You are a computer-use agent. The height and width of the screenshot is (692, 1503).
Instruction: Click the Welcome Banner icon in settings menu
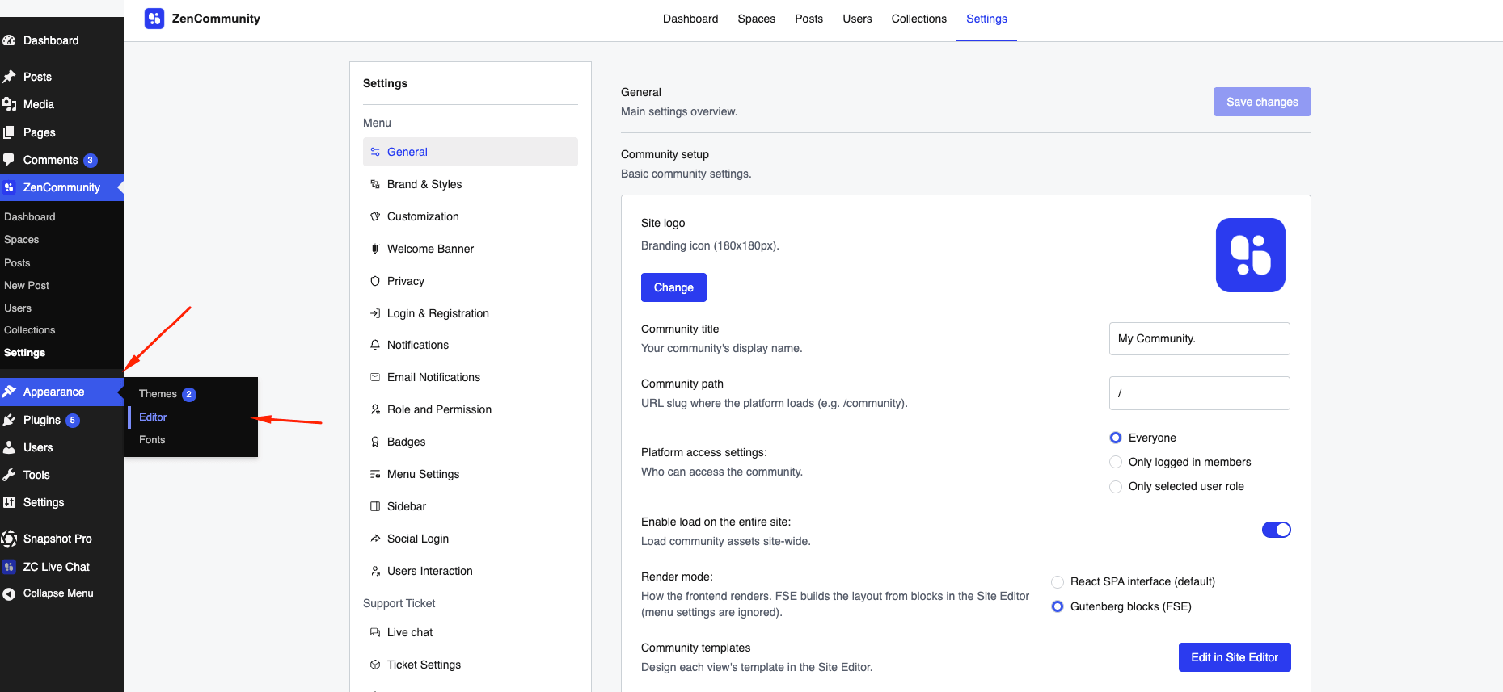pyautogui.click(x=375, y=249)
